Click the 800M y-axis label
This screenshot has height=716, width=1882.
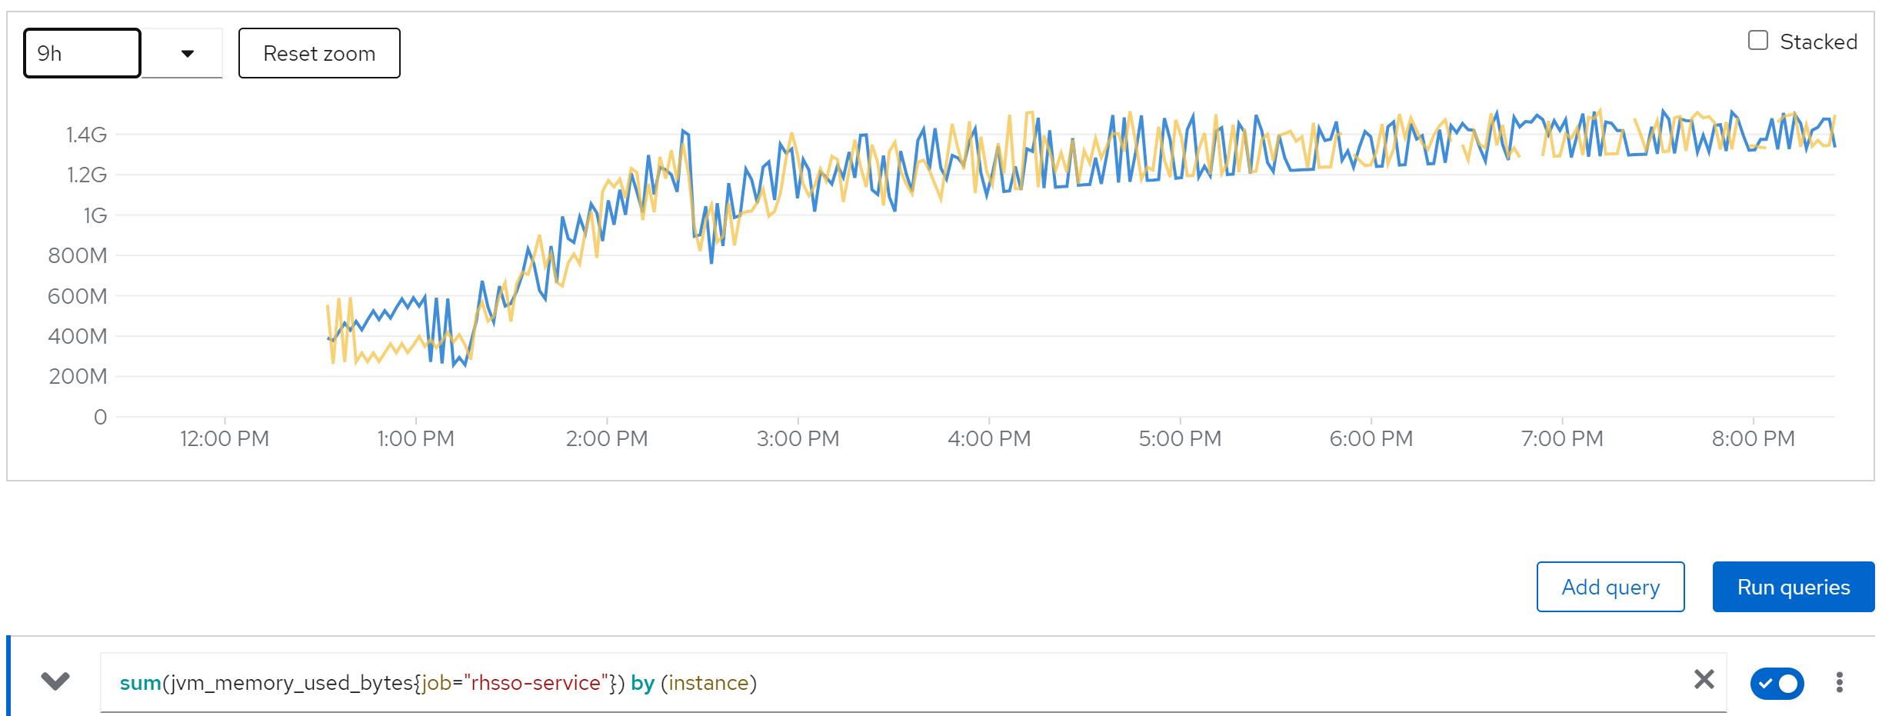(x=78, y=255)
